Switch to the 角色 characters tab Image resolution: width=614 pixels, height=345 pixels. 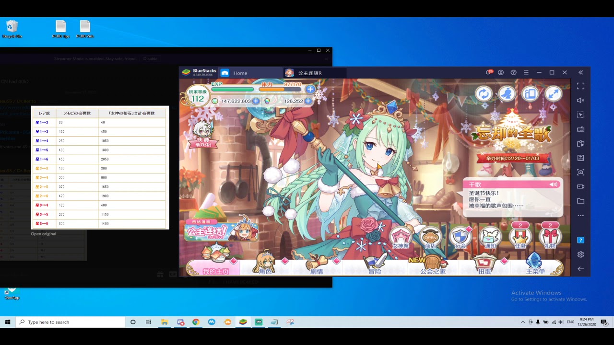(x=265, y=264)
